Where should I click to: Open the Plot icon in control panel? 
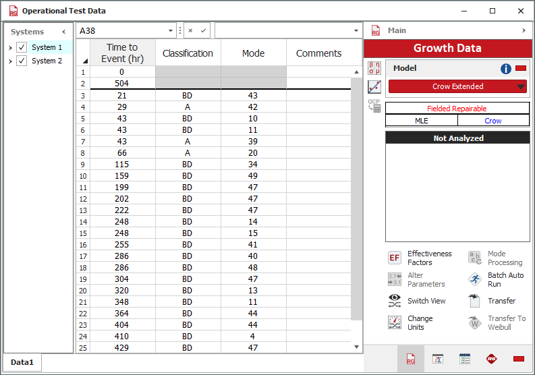[x=374, y=87]
